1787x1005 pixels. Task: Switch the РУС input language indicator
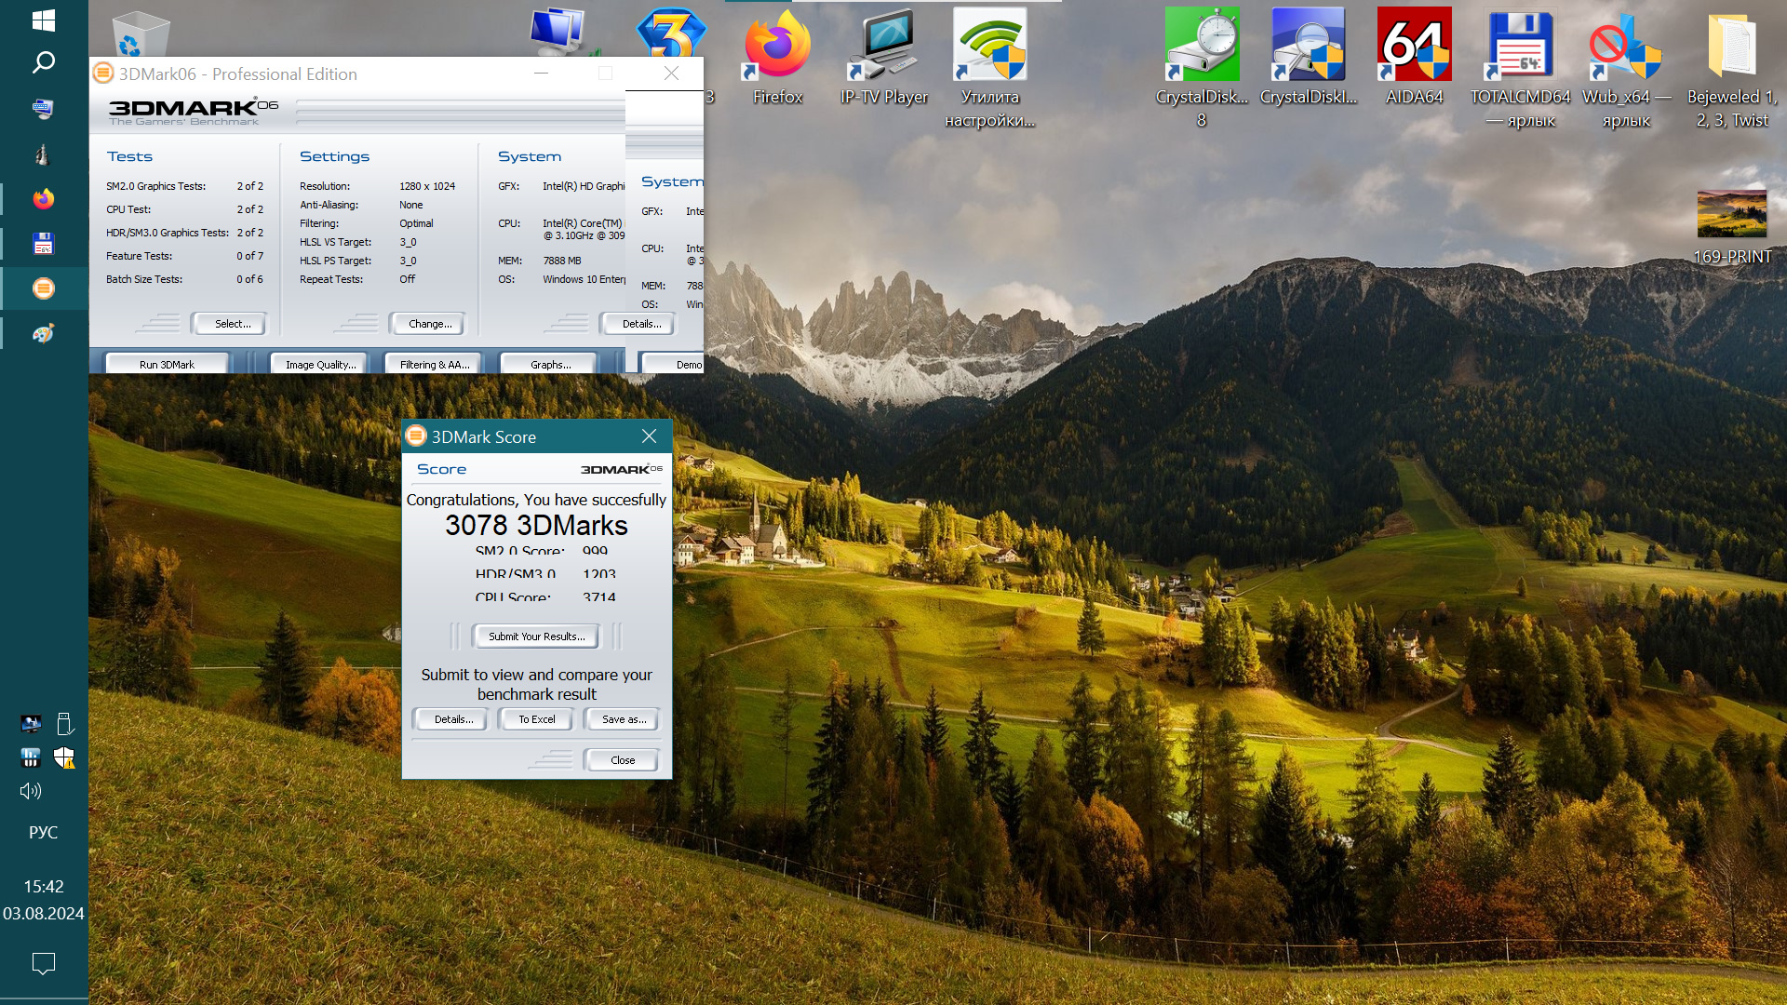pyautogui.click(x=43, y=832)
